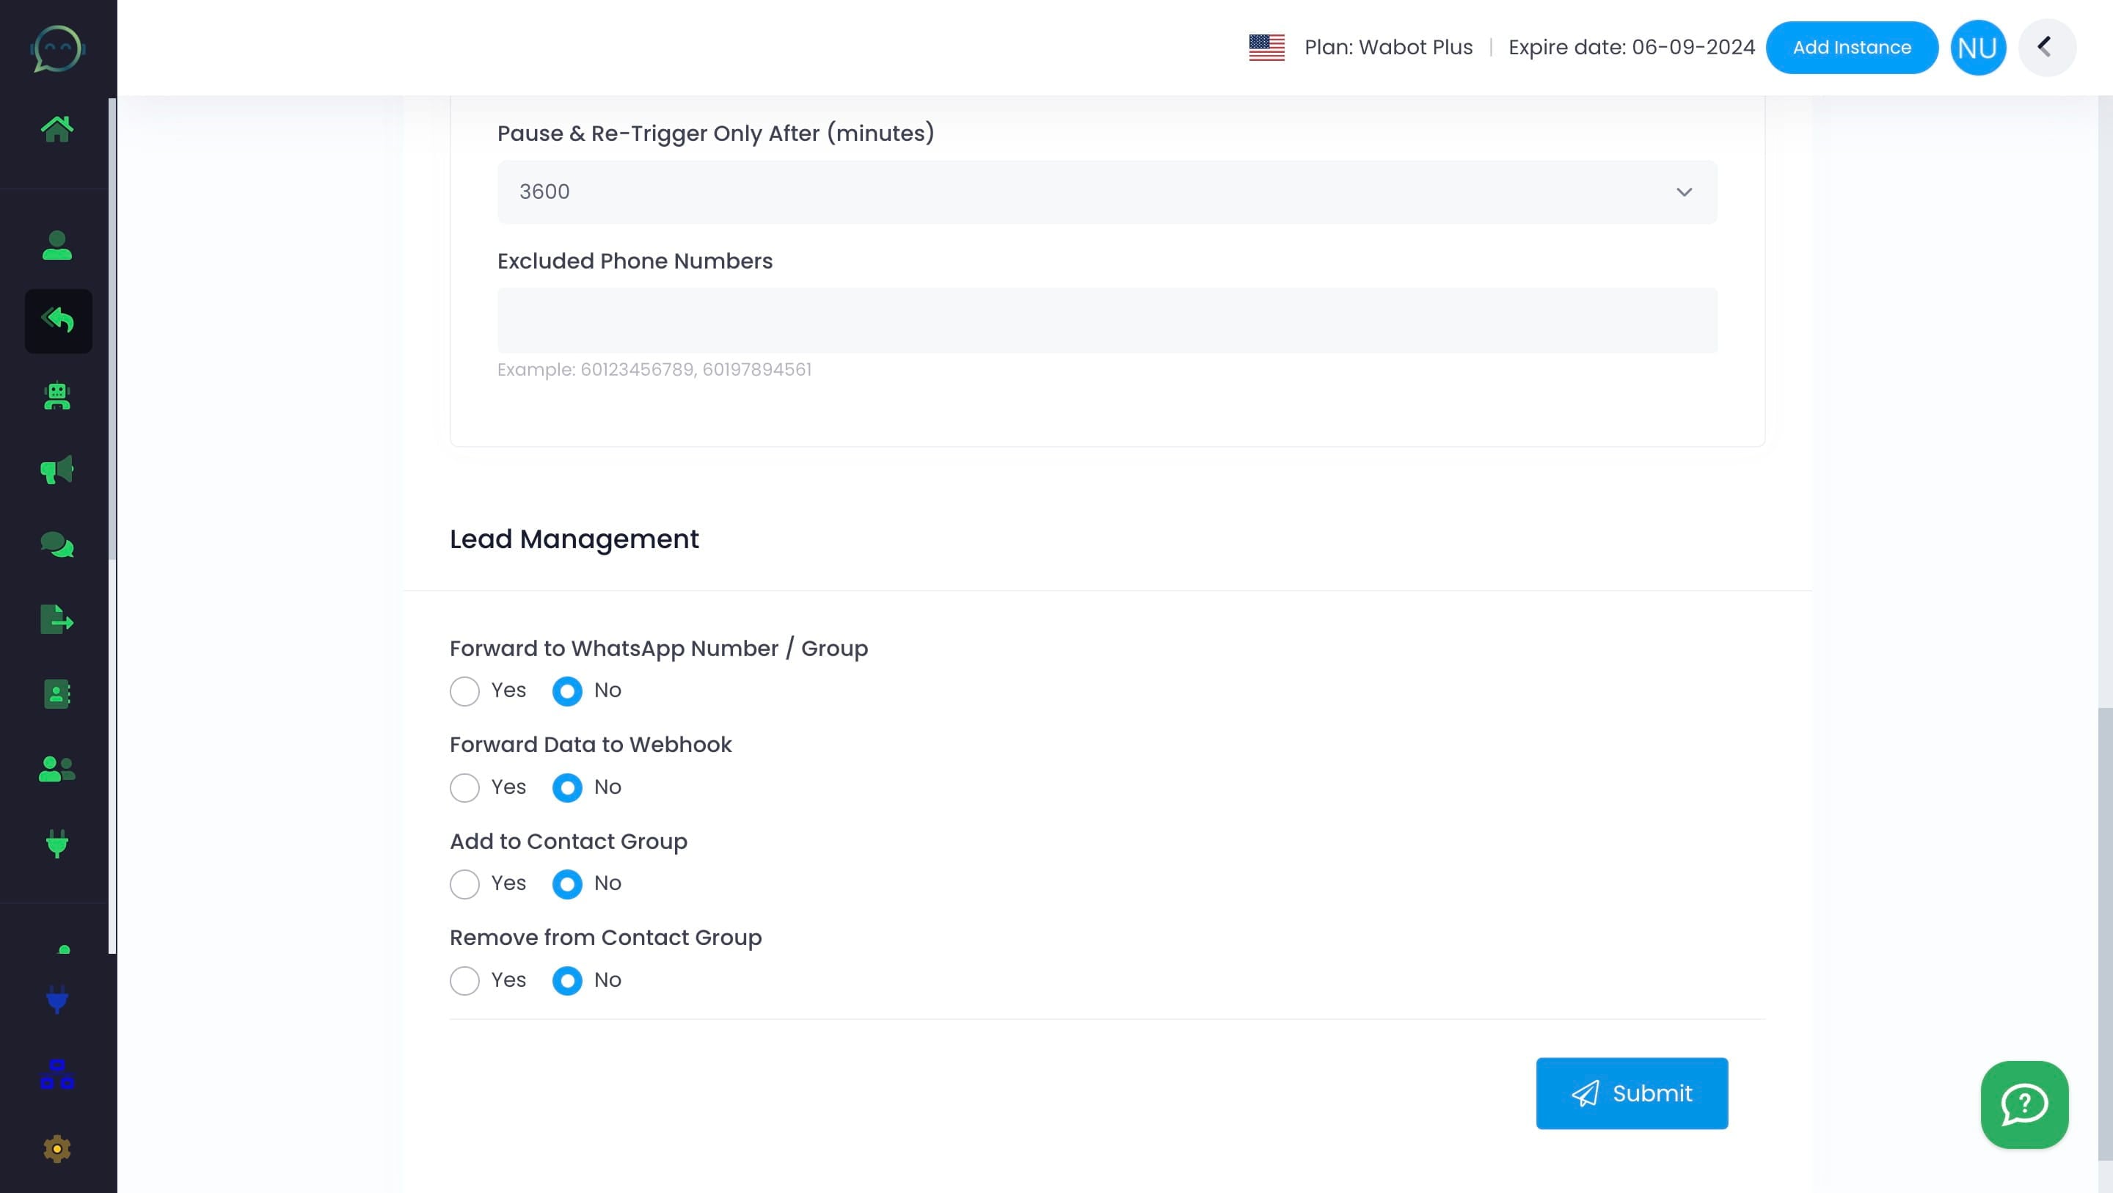2113x1193 pixels.
Task: Open the chat conversations icon
Action: click(57, 544)
